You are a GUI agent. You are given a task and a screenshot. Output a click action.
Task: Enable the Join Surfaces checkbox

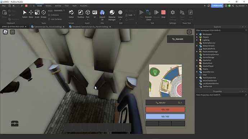[49, 19]
